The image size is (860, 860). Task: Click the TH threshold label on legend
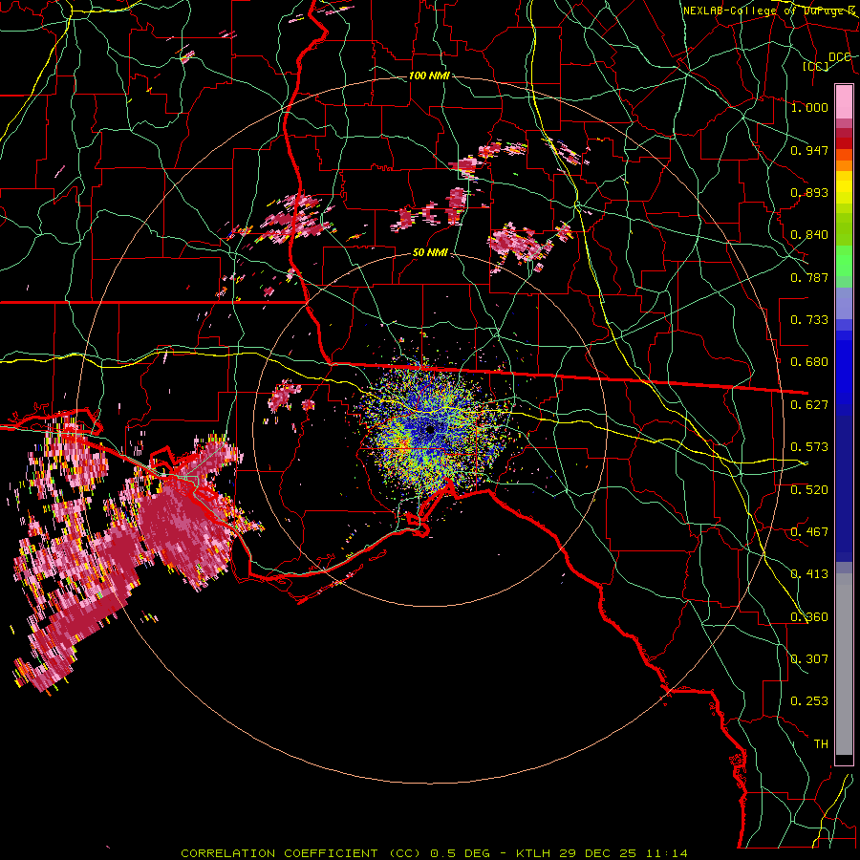click(x=821, y=744)
